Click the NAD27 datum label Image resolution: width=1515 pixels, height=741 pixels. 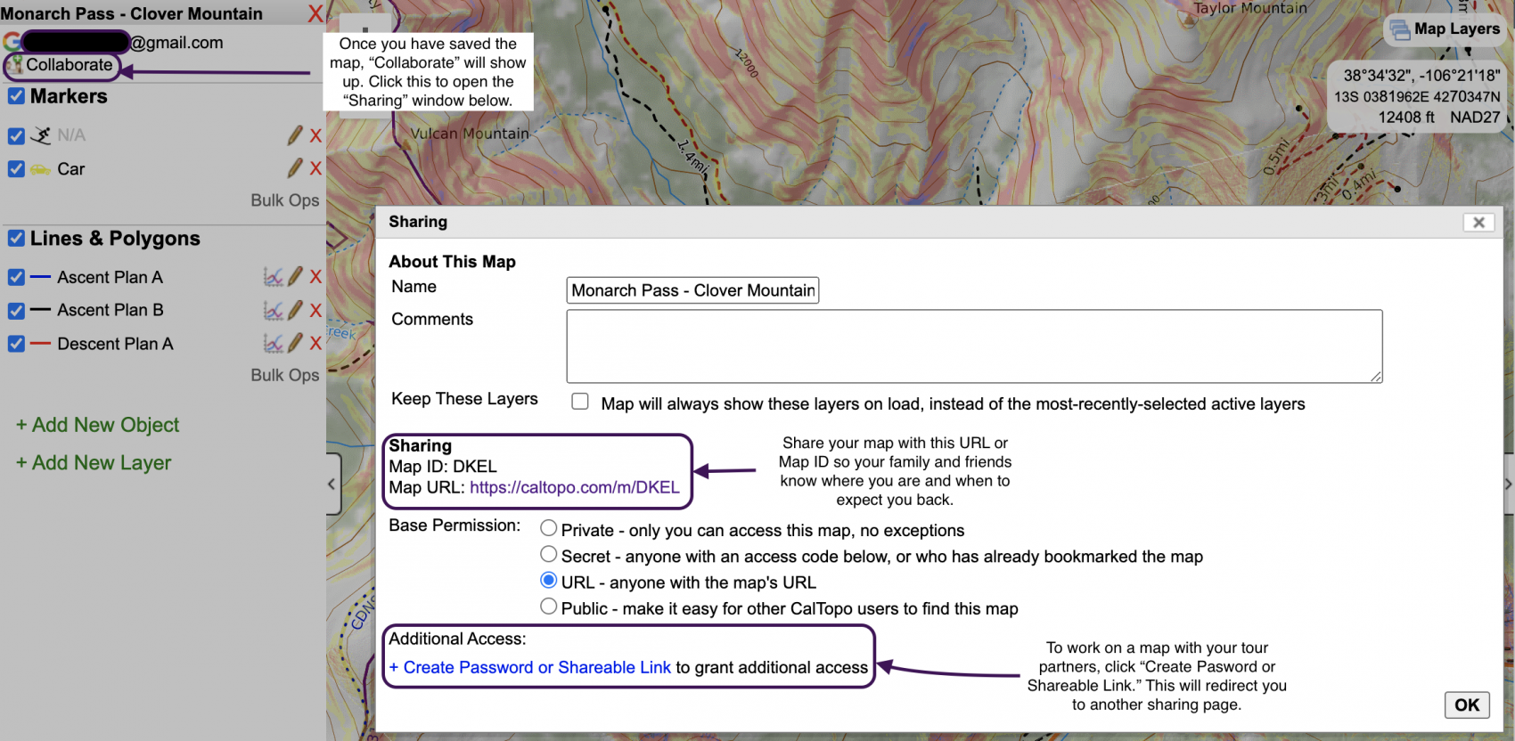tap(1475, 118)
